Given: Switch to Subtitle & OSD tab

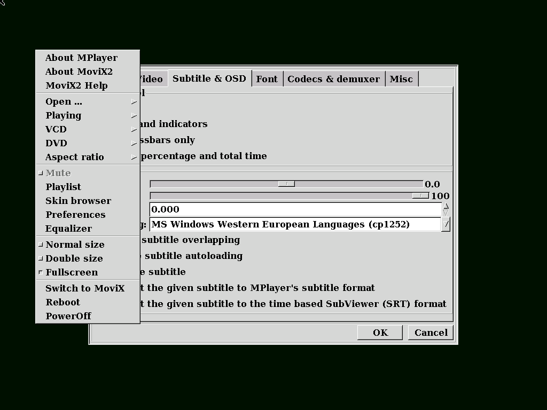Looking at the screenshot, I should (x=209, y=78).
